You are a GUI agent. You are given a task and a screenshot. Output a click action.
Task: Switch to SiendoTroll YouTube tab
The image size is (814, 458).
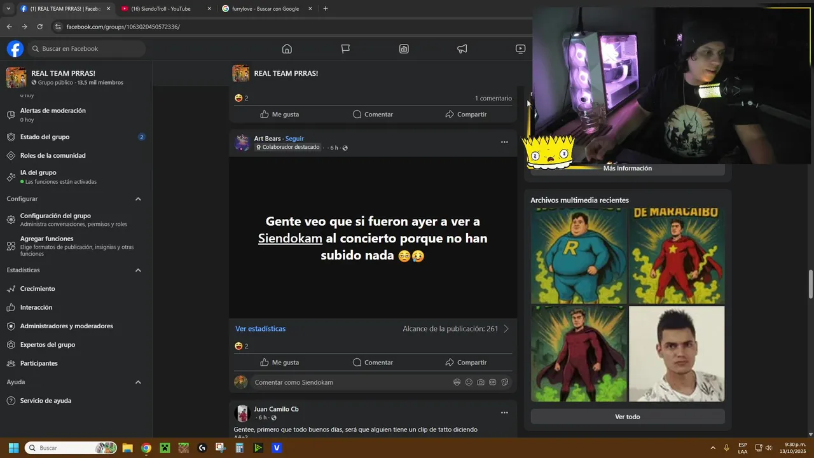point(165,9)
